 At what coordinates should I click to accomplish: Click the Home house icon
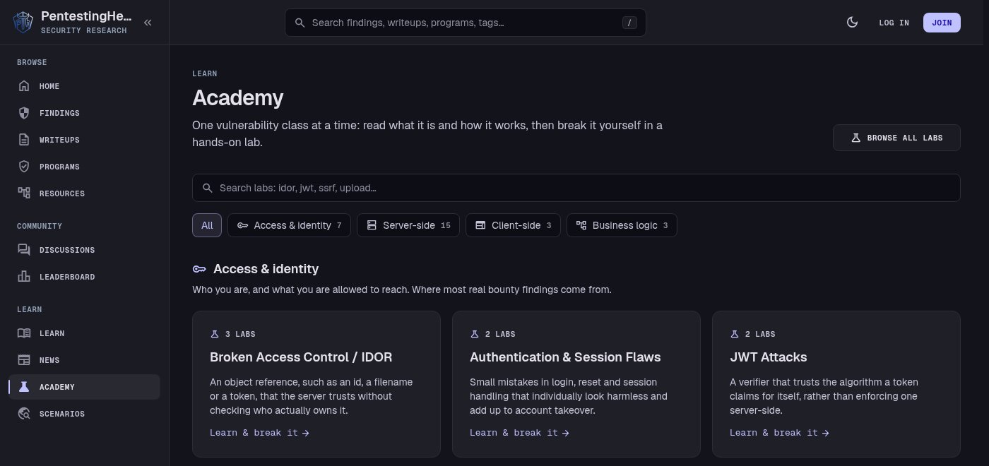tap(24, 86)
